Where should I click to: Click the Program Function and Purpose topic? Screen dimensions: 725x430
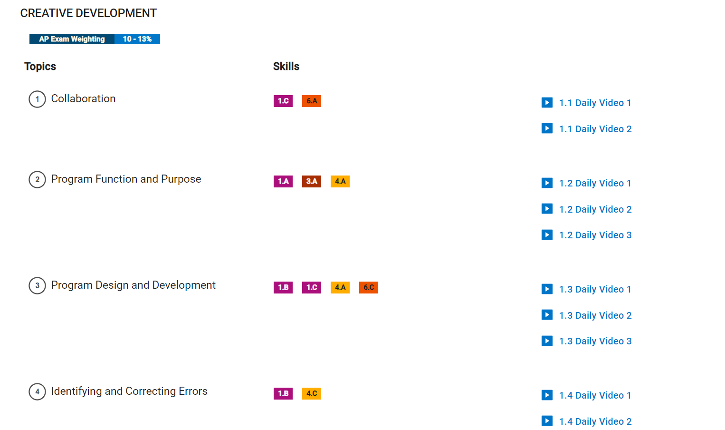pyautogui.click(x=126, y=179)
